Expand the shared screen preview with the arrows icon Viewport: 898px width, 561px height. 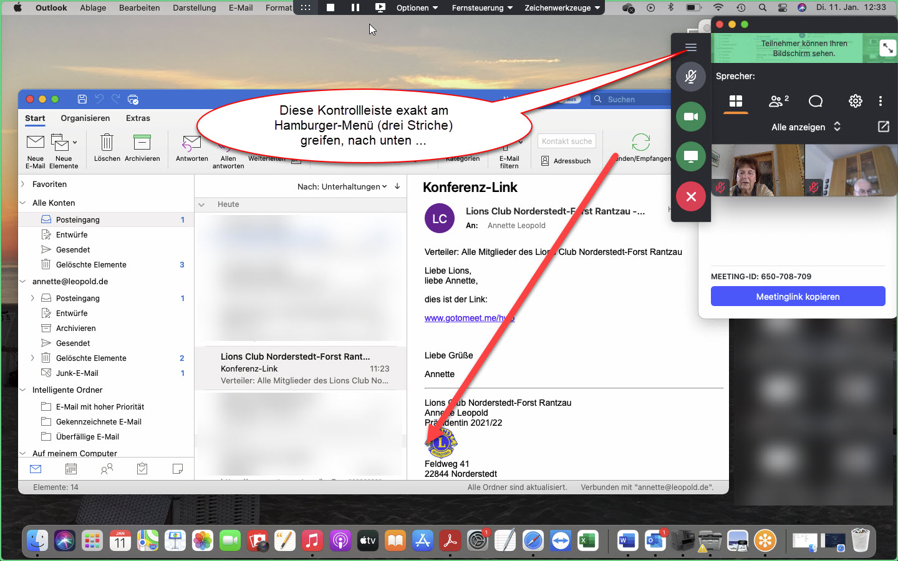tap(888, 48)
